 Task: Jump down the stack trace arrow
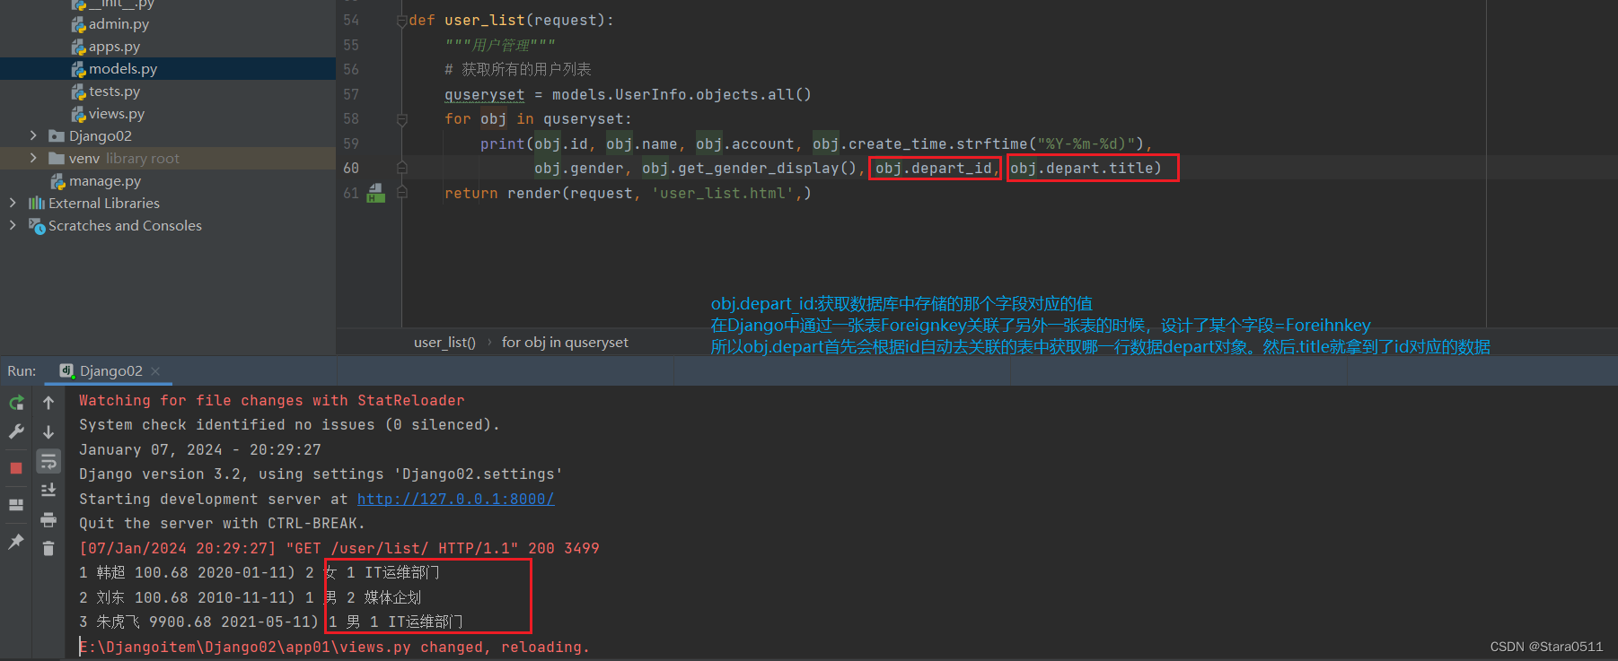pyautogui.click(x=48, y=431)
